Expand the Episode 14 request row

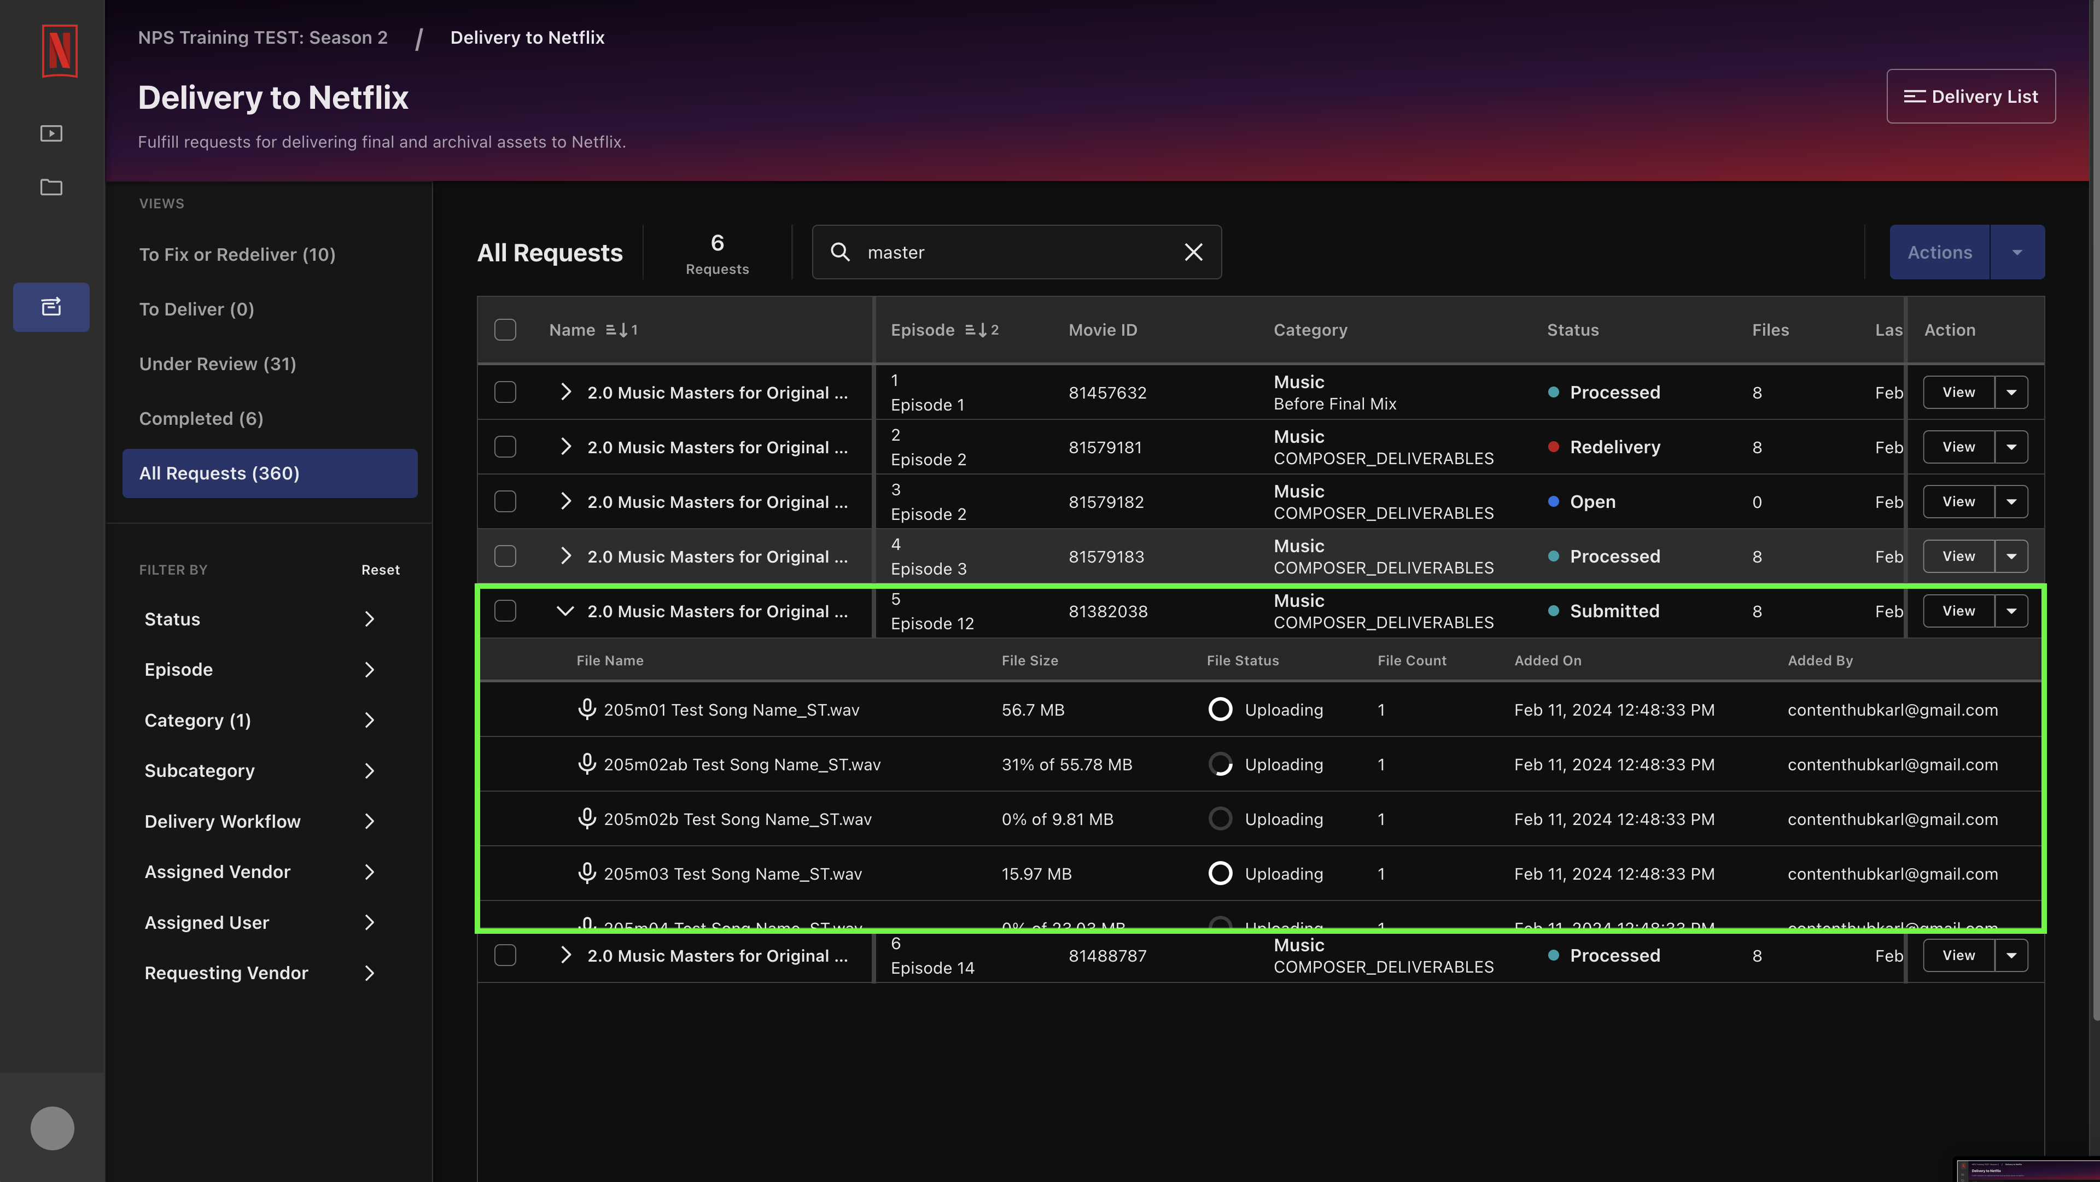tap(565, 955)
